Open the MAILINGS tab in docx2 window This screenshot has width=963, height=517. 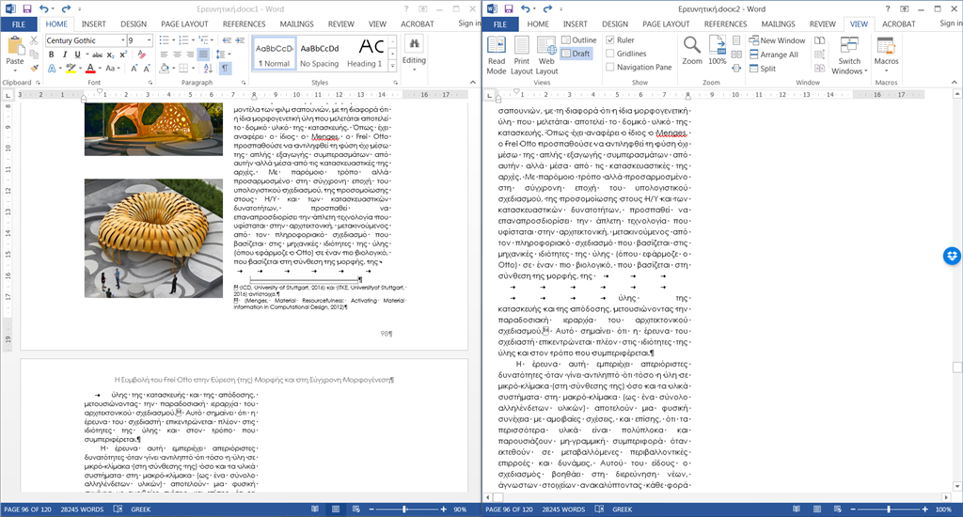778,23
